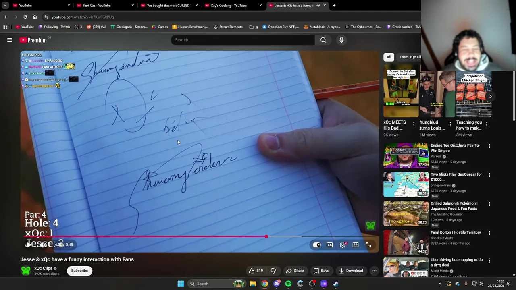Image resolution: width=516 pixels, height=290 pixels.
Task: Like the video (819 likes)
Action: 256,271
